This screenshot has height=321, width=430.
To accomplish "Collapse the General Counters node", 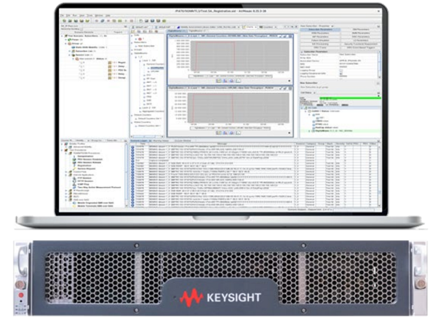I will pyautogui.click(x=144, y=64).
